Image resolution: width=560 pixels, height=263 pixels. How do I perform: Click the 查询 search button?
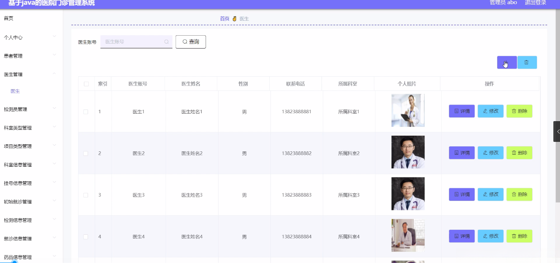point(191,42)
